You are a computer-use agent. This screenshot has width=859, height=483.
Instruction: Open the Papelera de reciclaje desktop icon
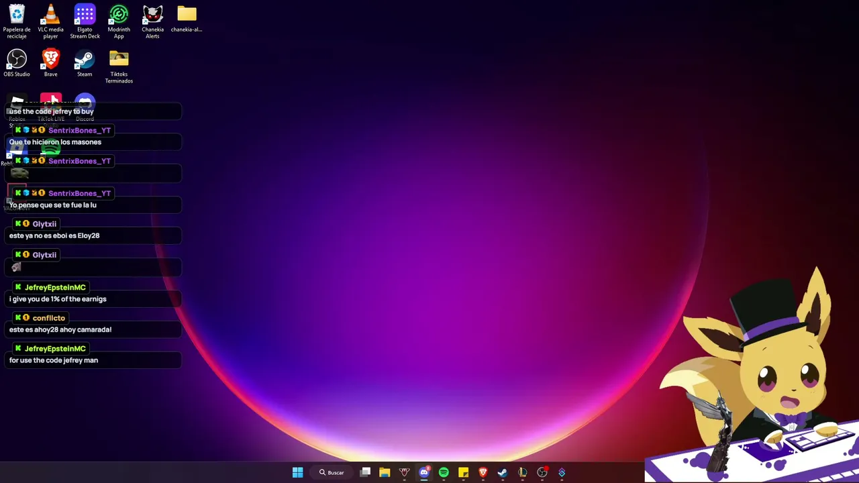(17, 21)
